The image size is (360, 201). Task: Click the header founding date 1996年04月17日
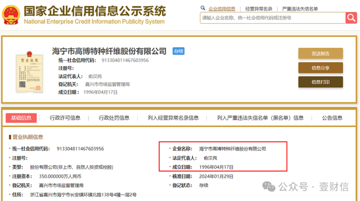click(x=100, y=92)
